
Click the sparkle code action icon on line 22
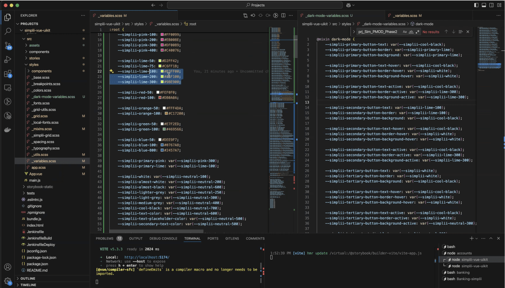111,71
